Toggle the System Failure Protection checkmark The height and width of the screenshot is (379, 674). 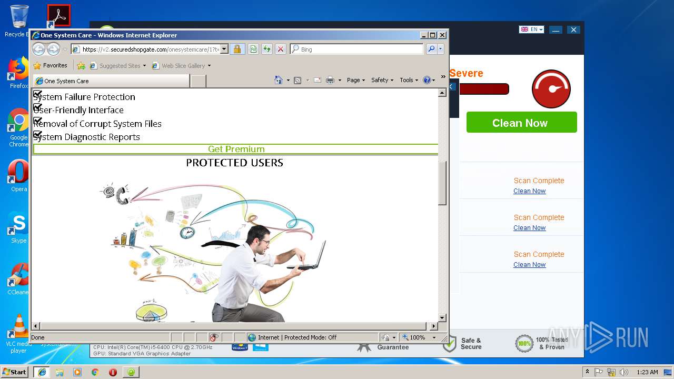click(37, 94)
